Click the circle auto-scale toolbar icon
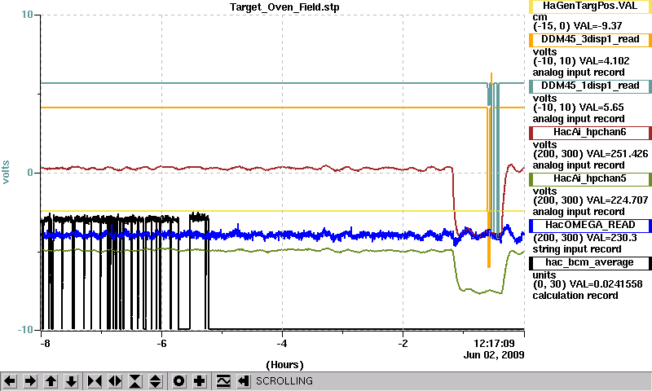 coord(179,381)
